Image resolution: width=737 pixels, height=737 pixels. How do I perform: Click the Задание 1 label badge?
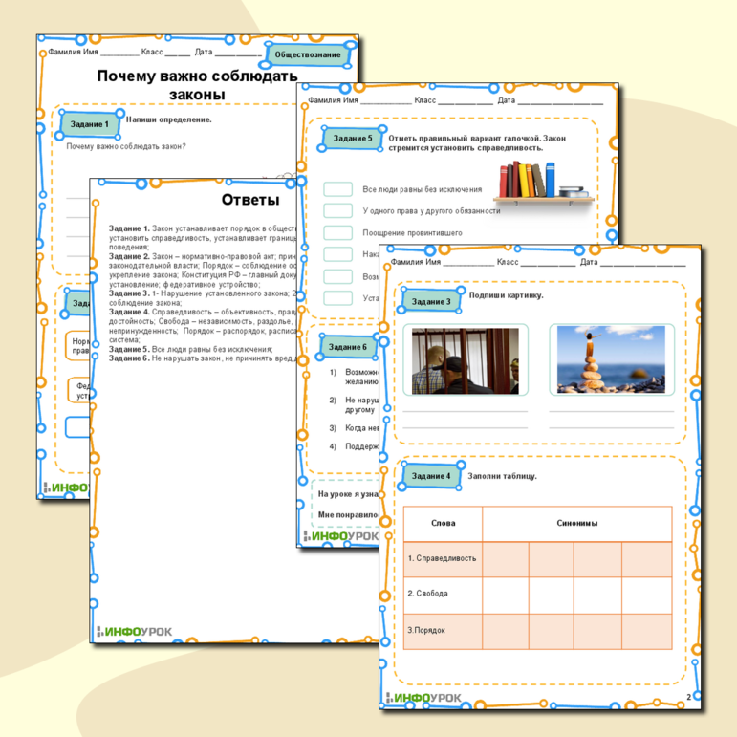90,124
